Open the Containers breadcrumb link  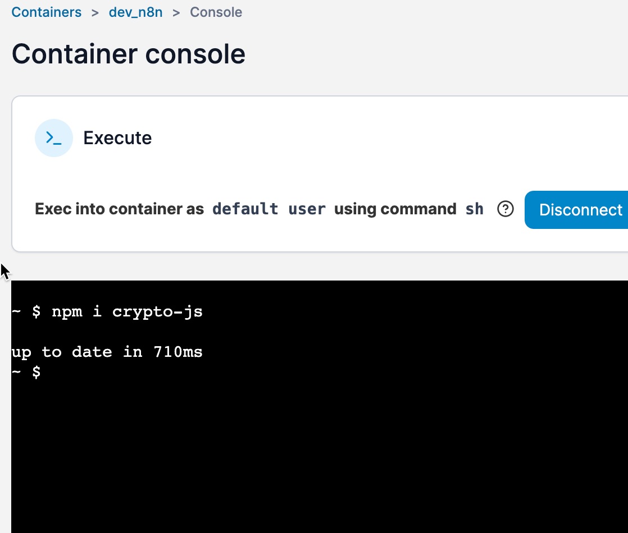[x=47, y=12]
